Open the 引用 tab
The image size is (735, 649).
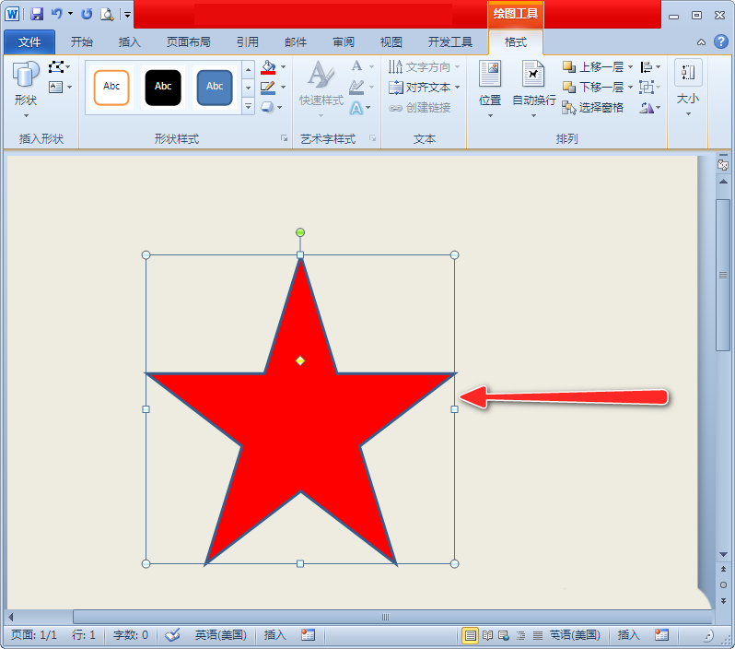(248, 42)
